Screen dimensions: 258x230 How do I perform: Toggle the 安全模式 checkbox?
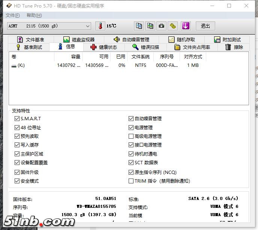click(17, 181)
